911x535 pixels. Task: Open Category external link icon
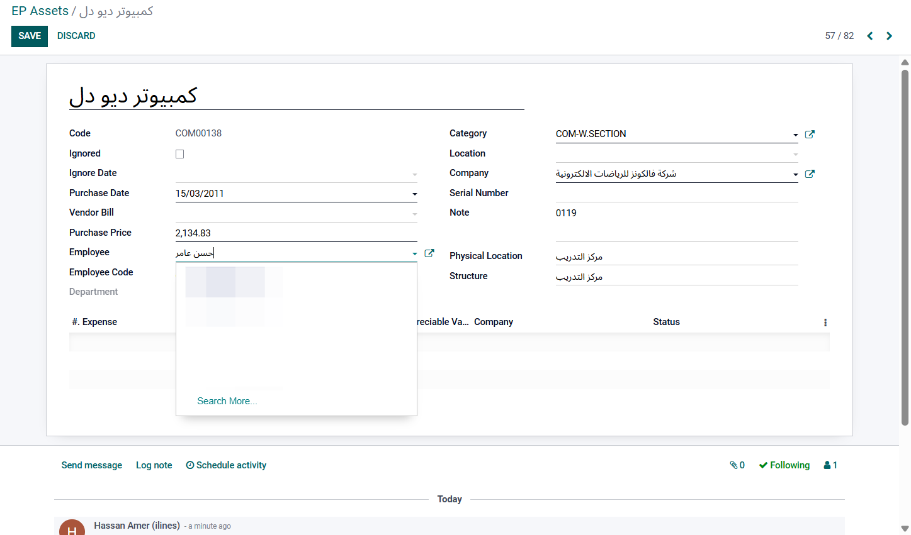pos(810,134)
